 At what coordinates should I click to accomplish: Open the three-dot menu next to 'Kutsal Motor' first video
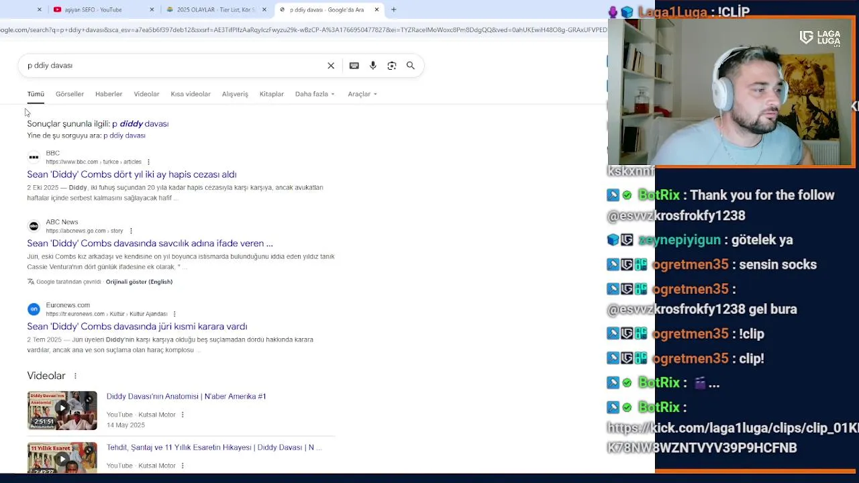tap(183, 415)
